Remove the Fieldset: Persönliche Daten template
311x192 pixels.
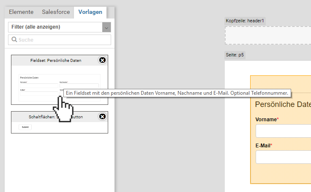click(102, 60)
